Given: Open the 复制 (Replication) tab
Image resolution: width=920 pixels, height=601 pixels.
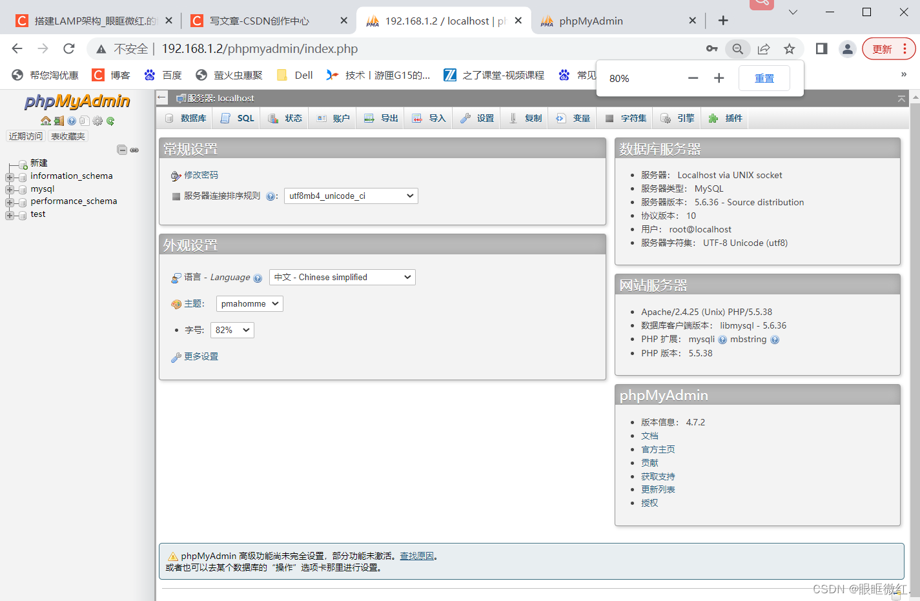Looking at the screenshot, I should click(x=524, y=118).
